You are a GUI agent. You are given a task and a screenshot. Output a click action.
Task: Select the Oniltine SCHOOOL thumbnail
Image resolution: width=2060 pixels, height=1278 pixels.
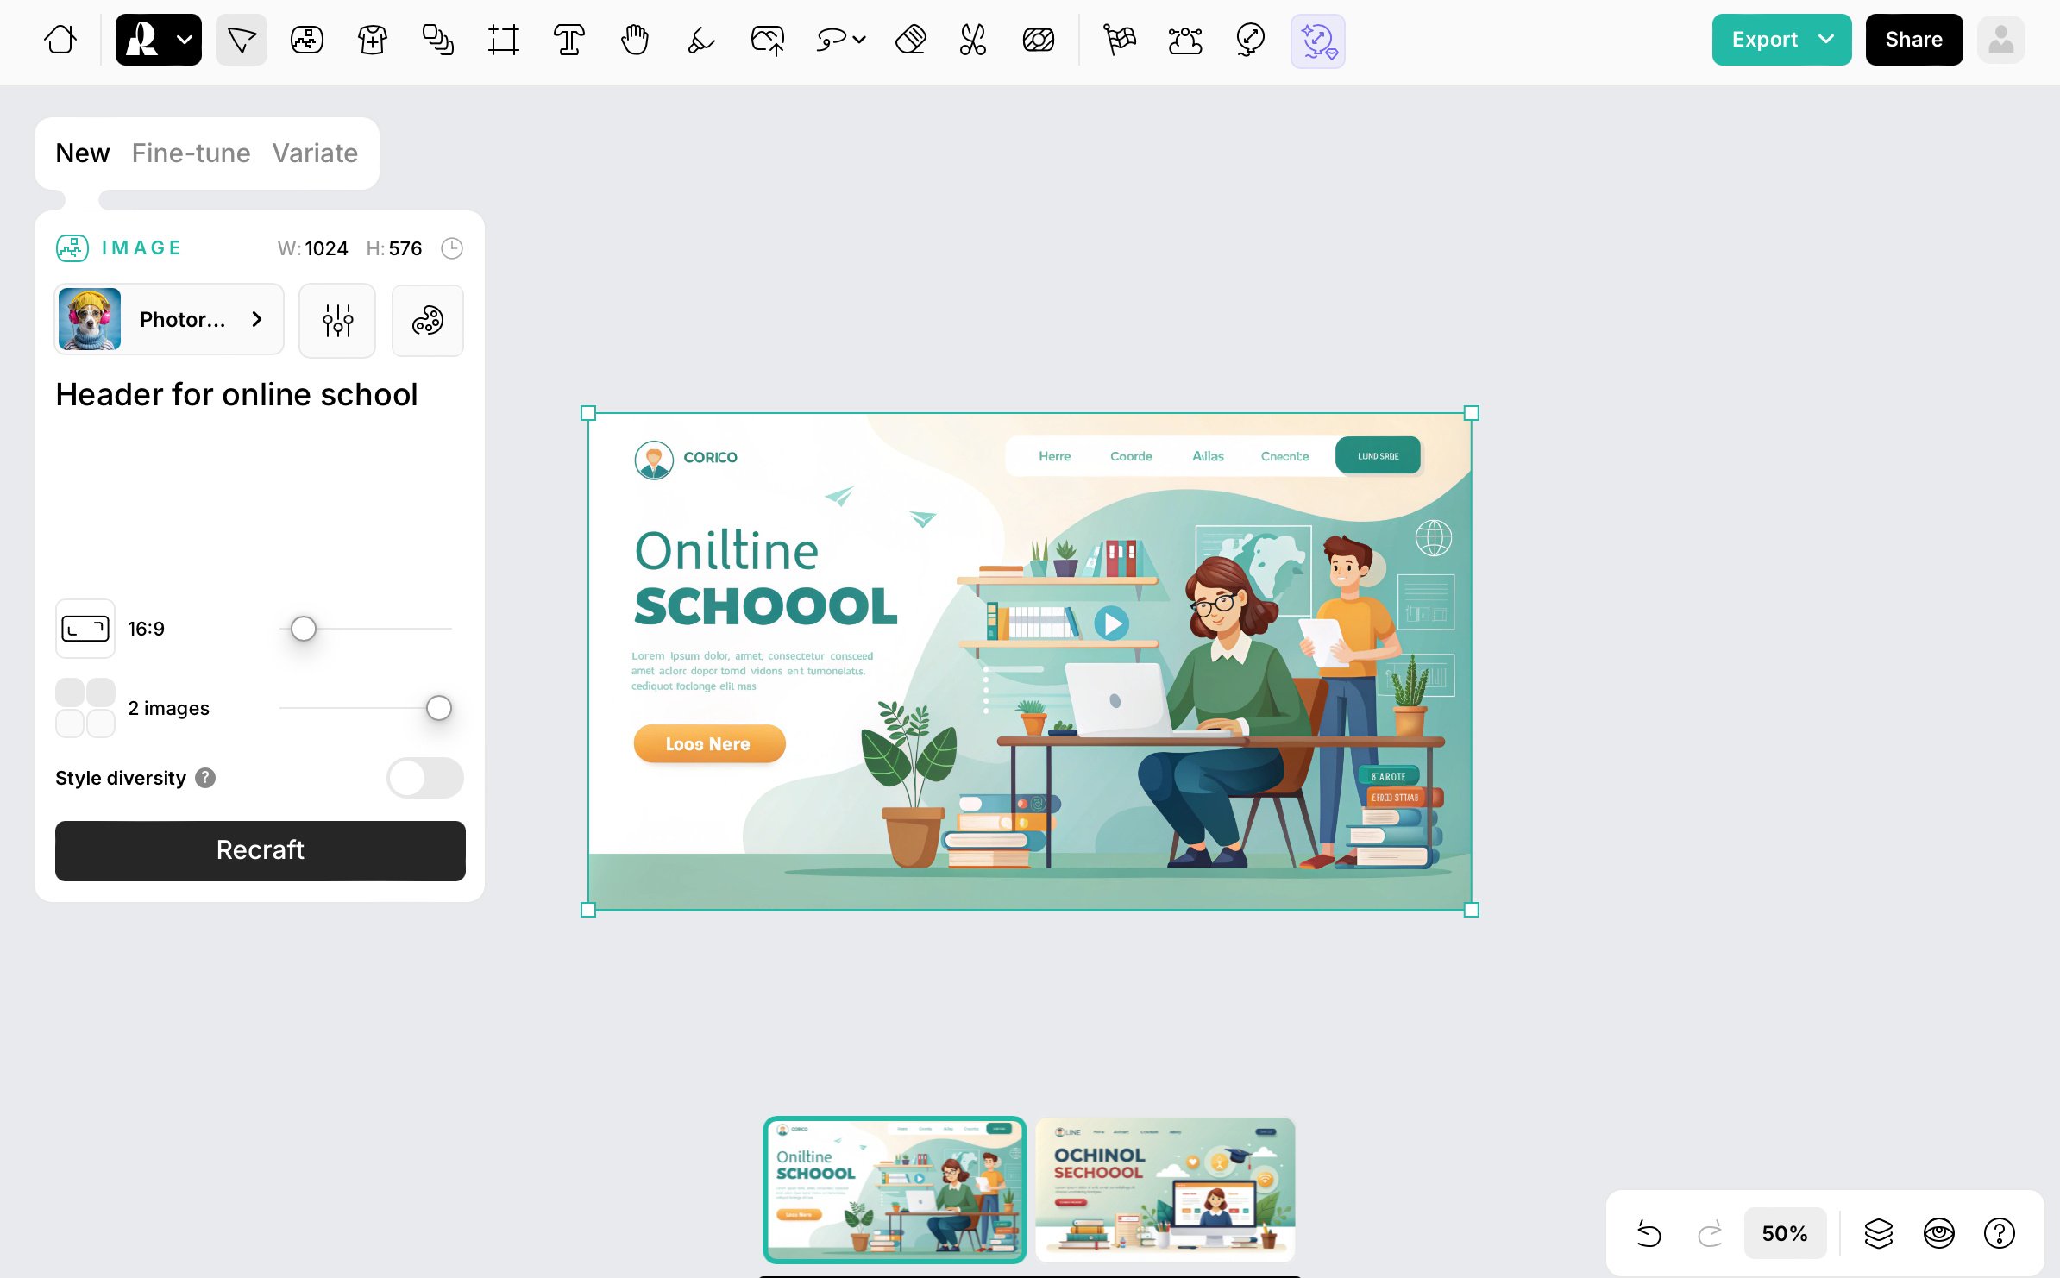click(x=895, y=1190)
